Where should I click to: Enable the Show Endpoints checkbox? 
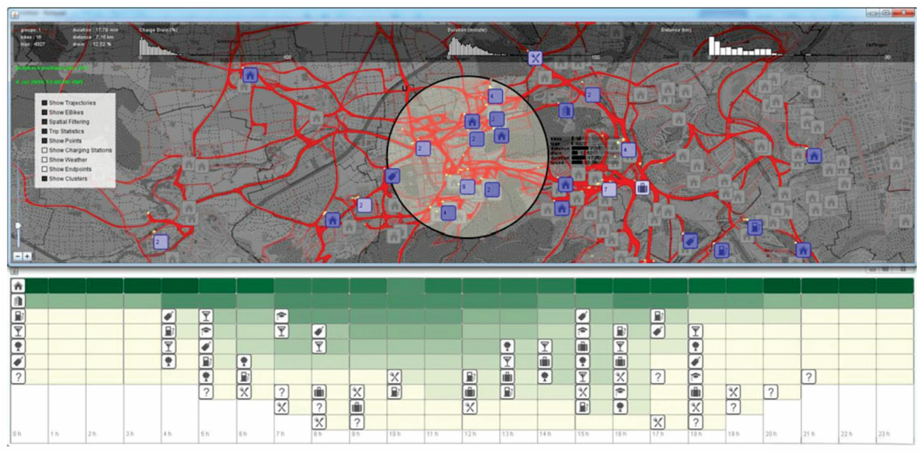(x=45, y=169)
